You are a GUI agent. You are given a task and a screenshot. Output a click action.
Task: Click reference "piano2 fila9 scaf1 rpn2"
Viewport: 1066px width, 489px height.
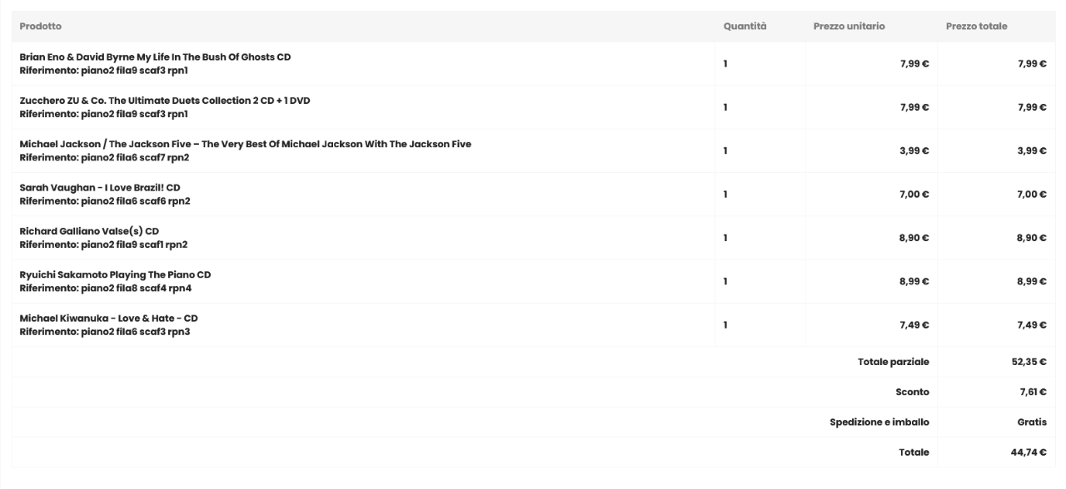coord(134,244)
